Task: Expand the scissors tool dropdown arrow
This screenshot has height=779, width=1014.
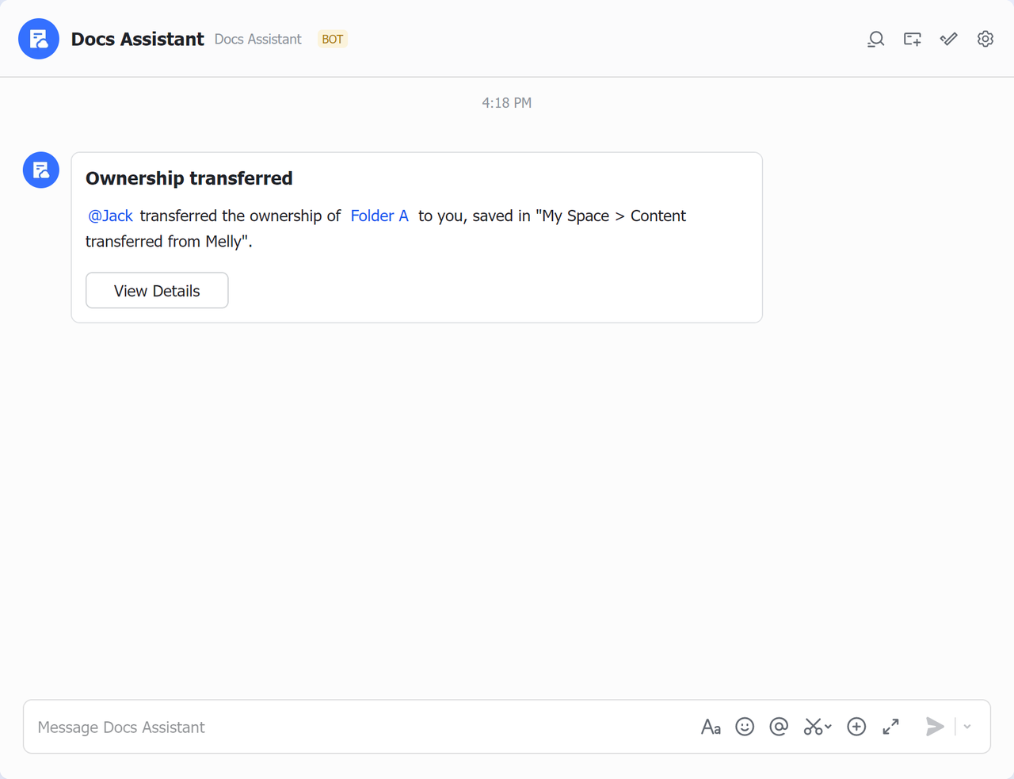Action: click(x=829, y=727)
